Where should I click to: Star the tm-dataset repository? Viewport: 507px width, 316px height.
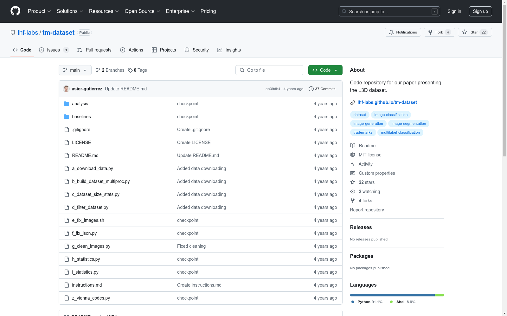475,32
